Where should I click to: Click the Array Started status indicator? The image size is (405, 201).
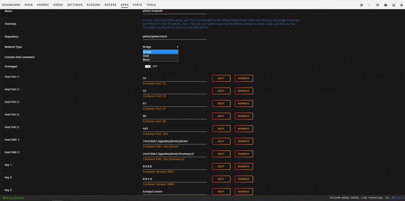click(x=13, y=198)
